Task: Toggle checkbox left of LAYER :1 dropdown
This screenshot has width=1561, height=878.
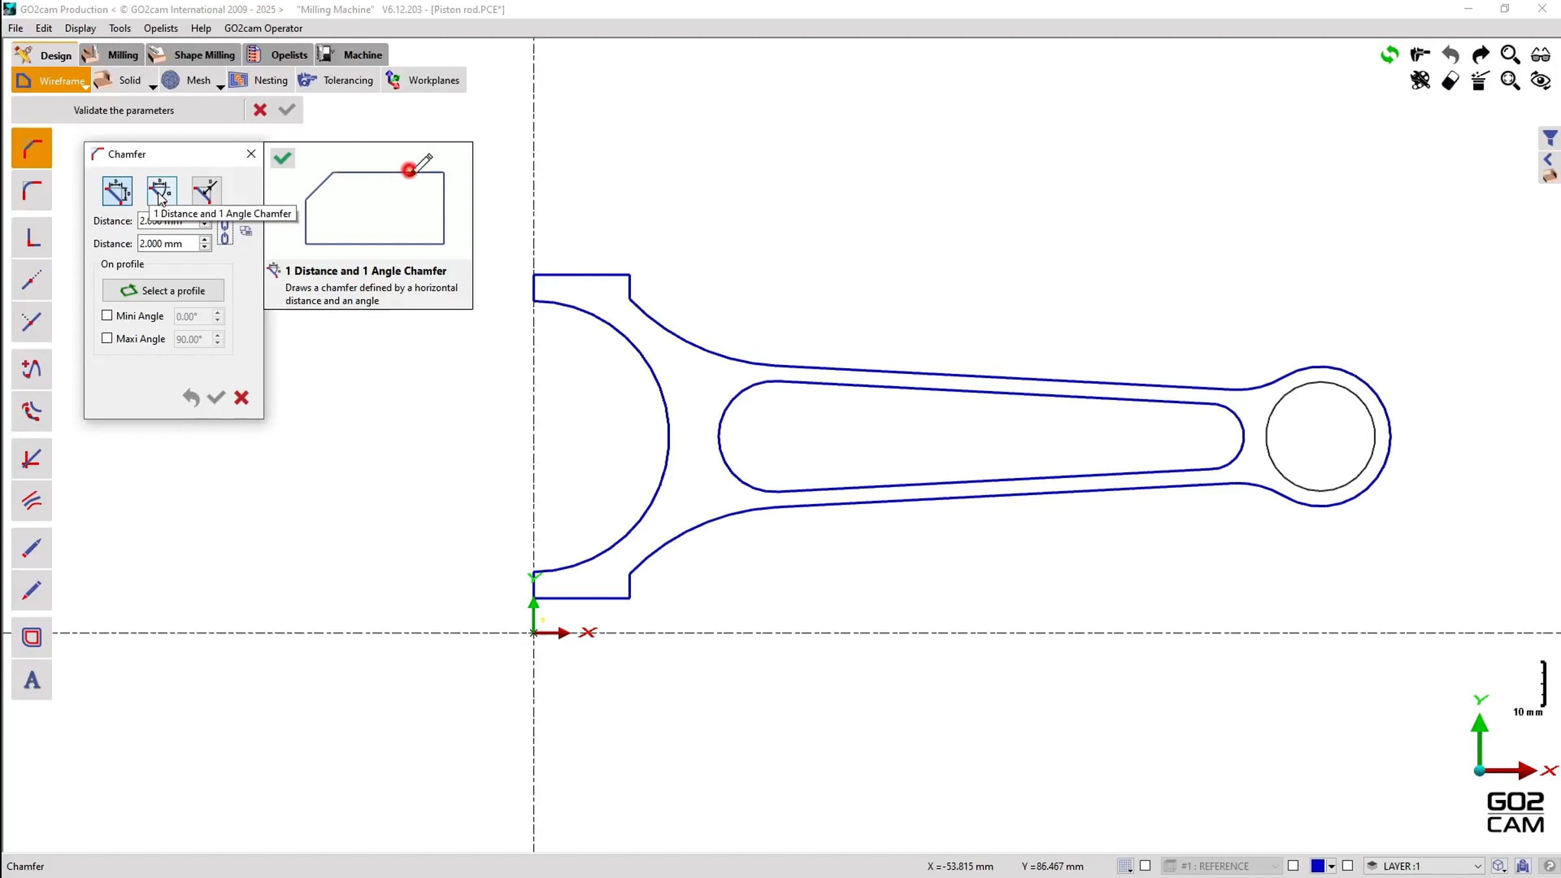Action: tap(1348, 866)
